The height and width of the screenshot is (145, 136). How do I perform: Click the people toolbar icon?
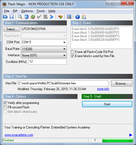[84, 17]
